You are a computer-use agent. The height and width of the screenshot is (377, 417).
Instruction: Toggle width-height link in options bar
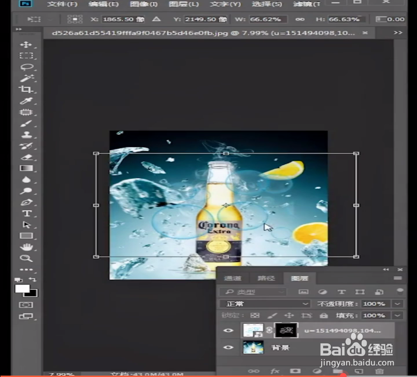point(300,19)
